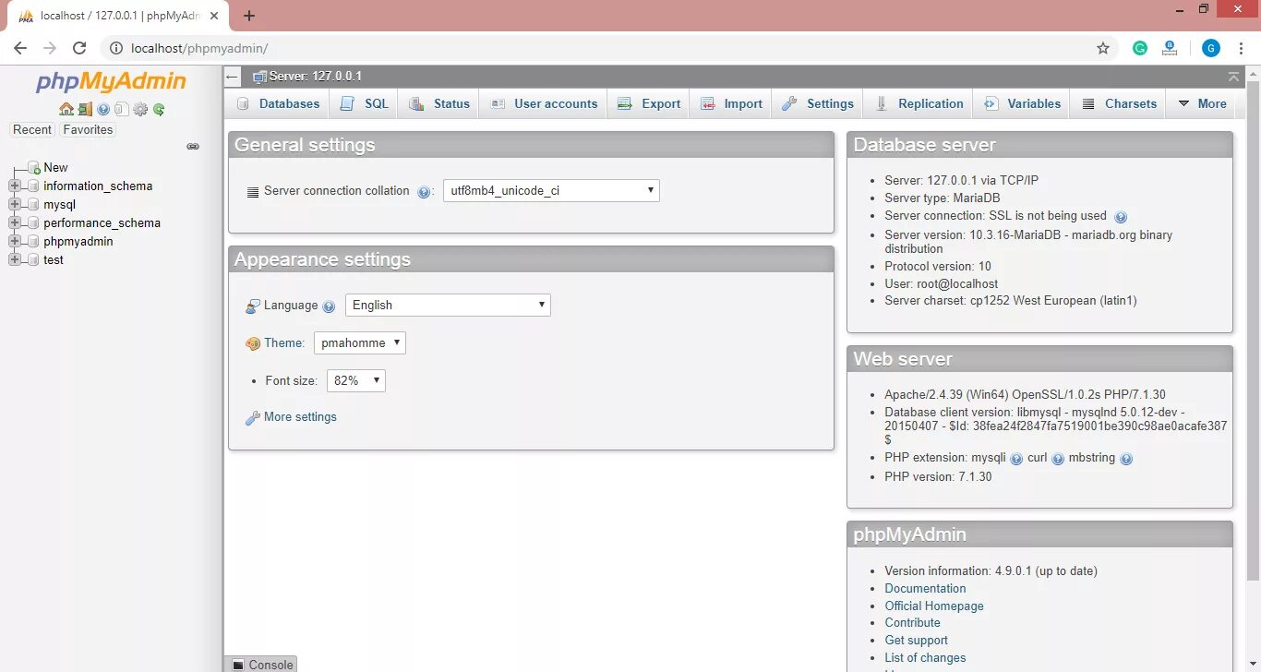The width and height of the screenshot is (1261, 672).
Task: Click the phpMyAdmin logo
Action: tap(111, 82)
